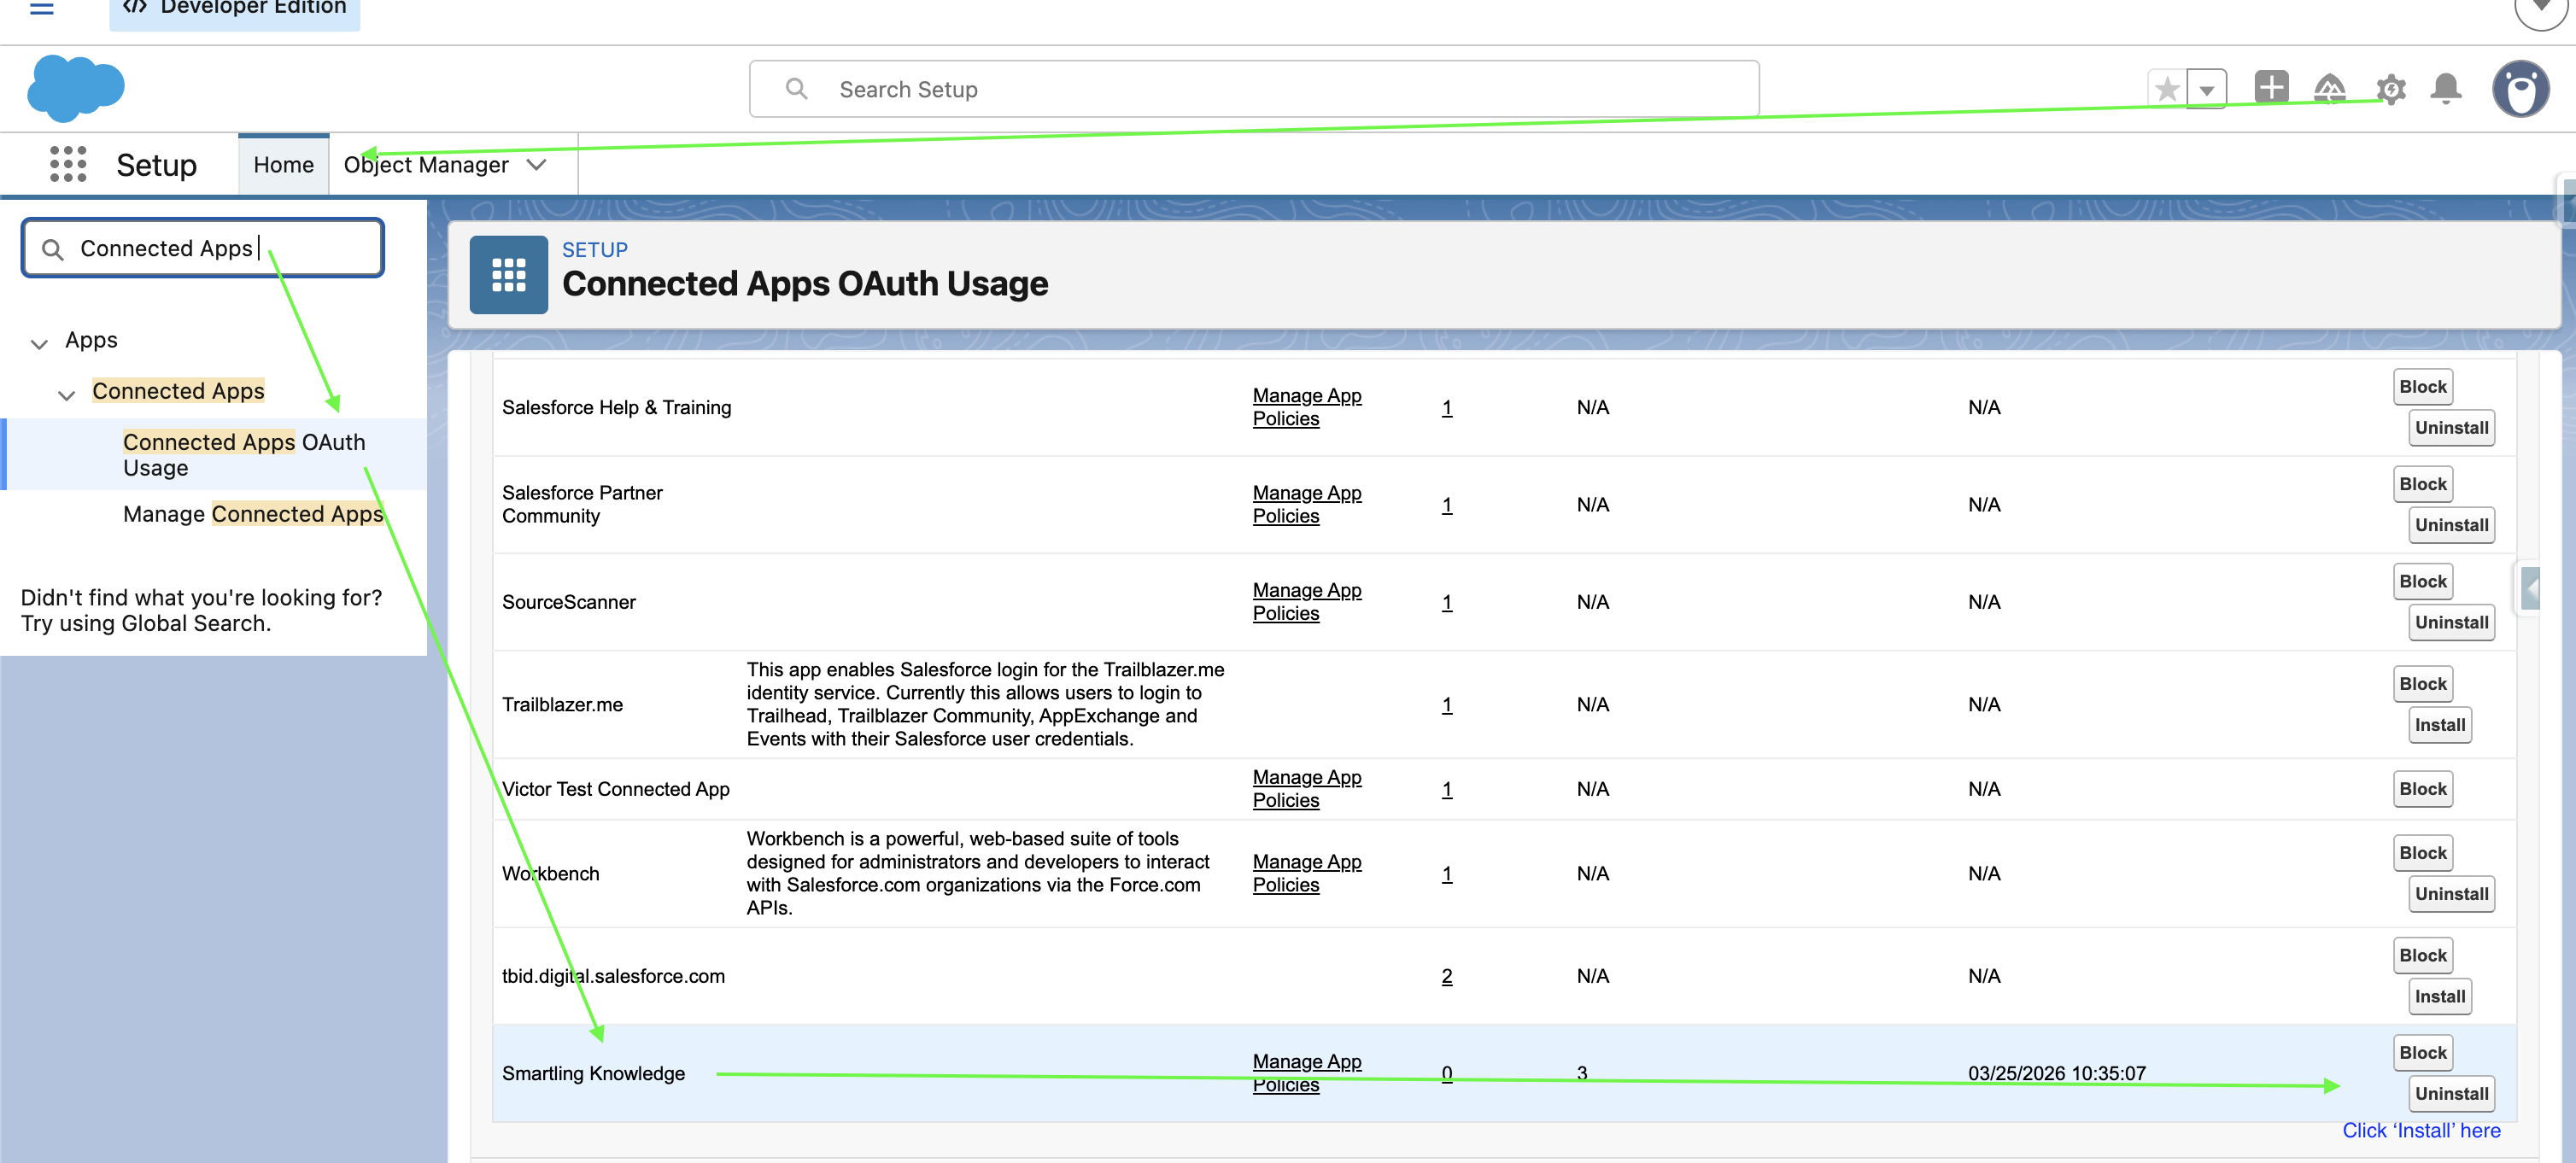The height and width of the screenshot is (1163, 2576).
Task: Open Trailhead guidance center icon
Action: pos(2329,89)
